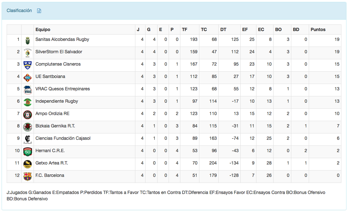Image resolution: width=349 pixels, height=213 pixels.
Task: Click the F.C. Barcelona team name
Action: tap(50, 175)
